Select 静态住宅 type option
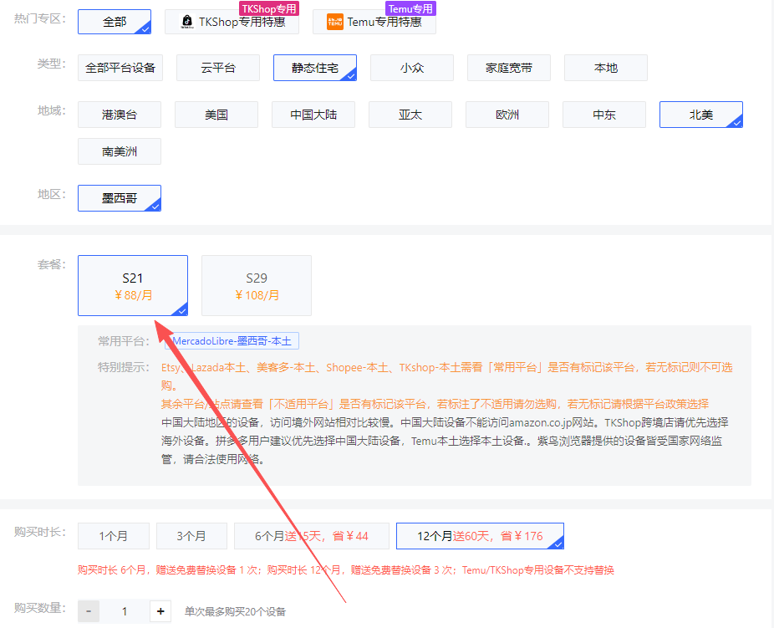 pos(314,69)
